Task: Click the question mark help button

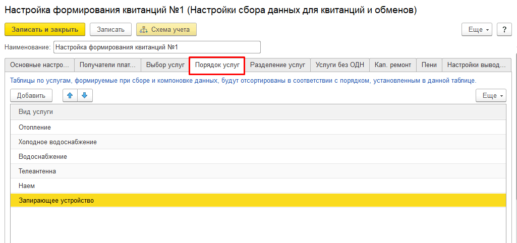Action: coord(504,30)
